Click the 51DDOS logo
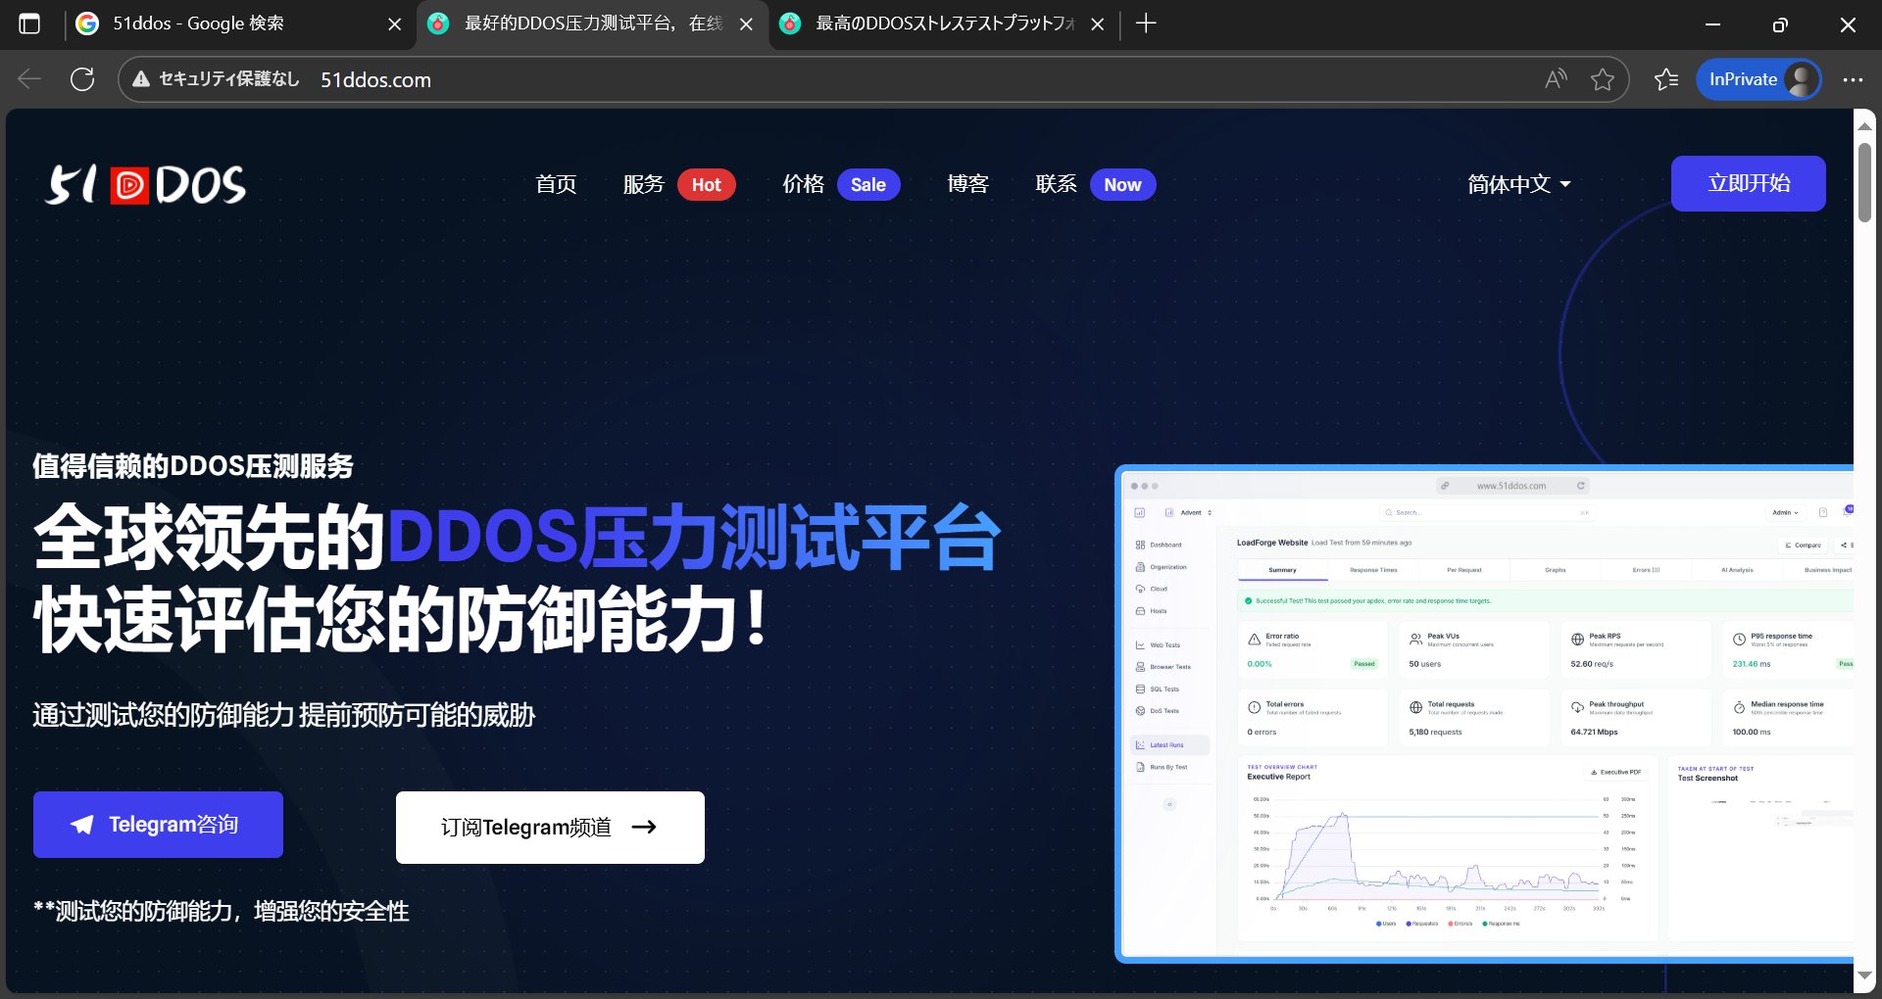This screenshot has height=999, width=1882. tap(146, 184)
